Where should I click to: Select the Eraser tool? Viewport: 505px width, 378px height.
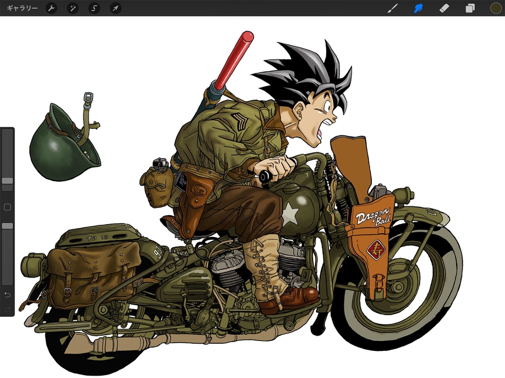(444, 8)
